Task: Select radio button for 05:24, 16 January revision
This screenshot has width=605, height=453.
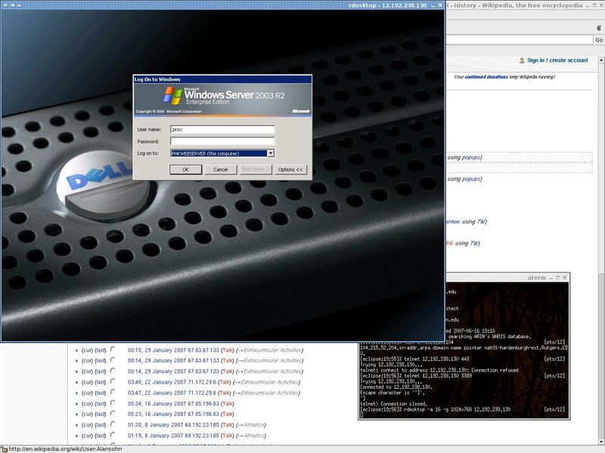Action: click(x=113, y=403)
